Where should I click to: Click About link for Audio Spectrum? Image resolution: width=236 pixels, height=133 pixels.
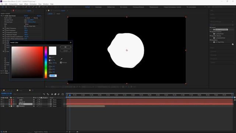pos(39,16)
